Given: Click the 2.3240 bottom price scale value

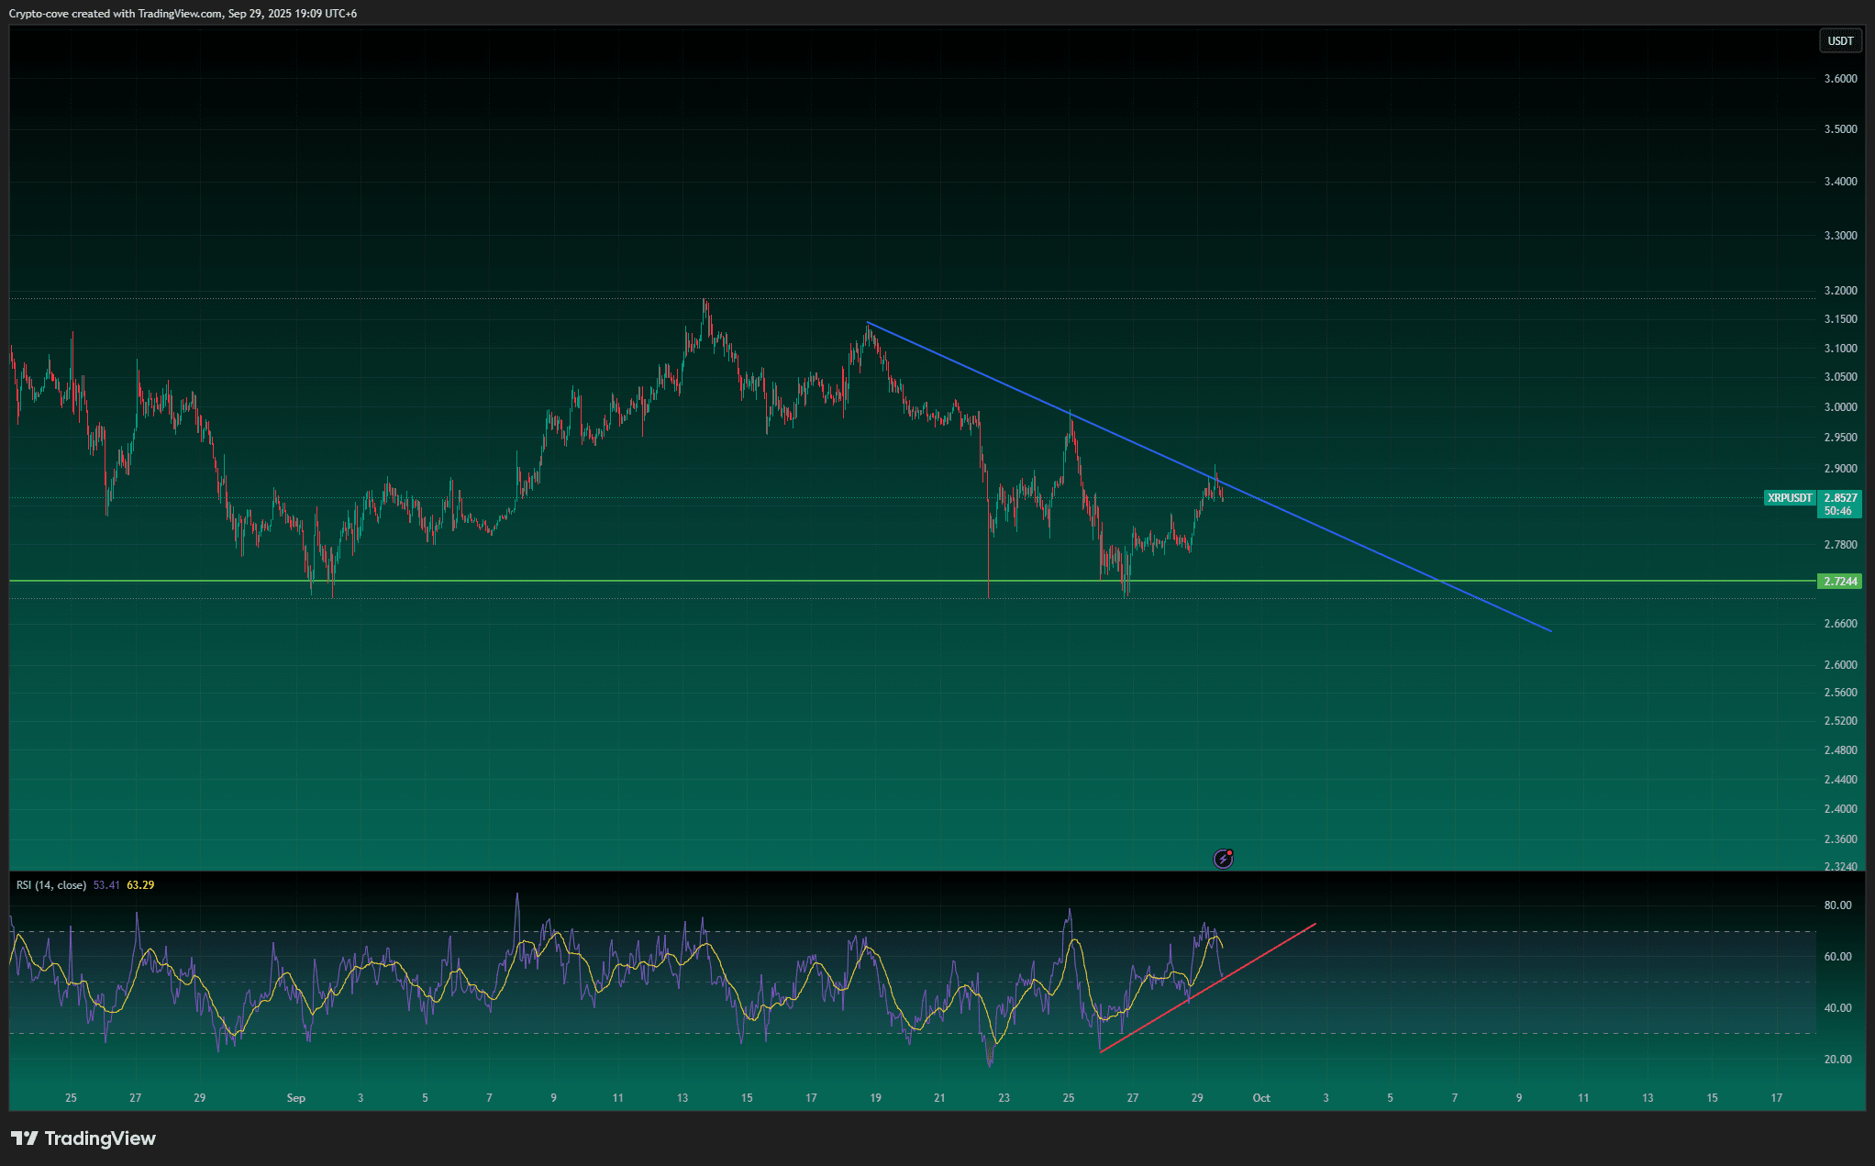Looking at the screenshot, I should (x=1840, y=866).
